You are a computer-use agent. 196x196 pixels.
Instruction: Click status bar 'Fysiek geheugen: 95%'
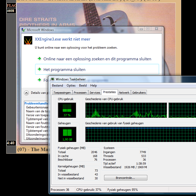(x=123, y=190)
